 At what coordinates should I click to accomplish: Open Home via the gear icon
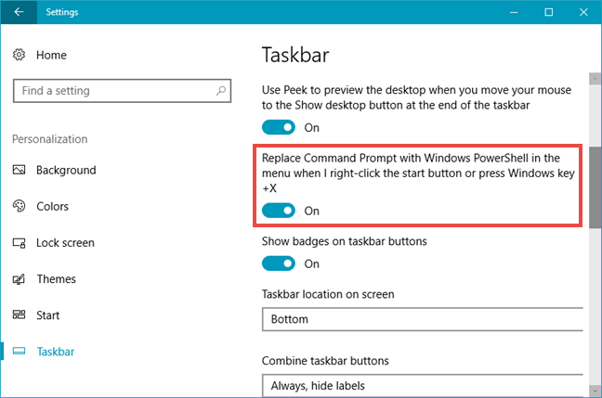pyautogui.click(x=19, y=55)
